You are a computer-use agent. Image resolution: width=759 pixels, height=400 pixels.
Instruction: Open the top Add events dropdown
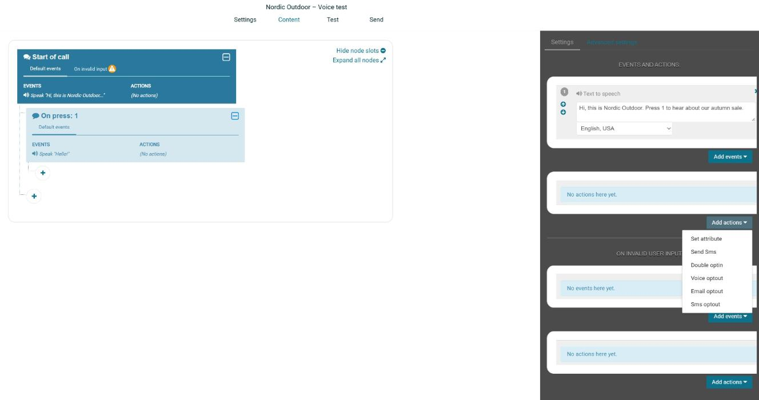(x=730, y=157)
